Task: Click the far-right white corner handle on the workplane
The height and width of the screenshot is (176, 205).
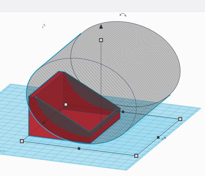Action: [180, 119]
